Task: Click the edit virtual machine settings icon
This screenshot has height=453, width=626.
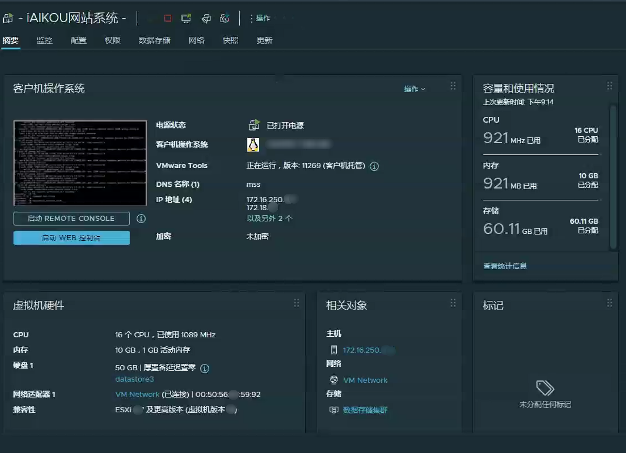Action: 206,18
